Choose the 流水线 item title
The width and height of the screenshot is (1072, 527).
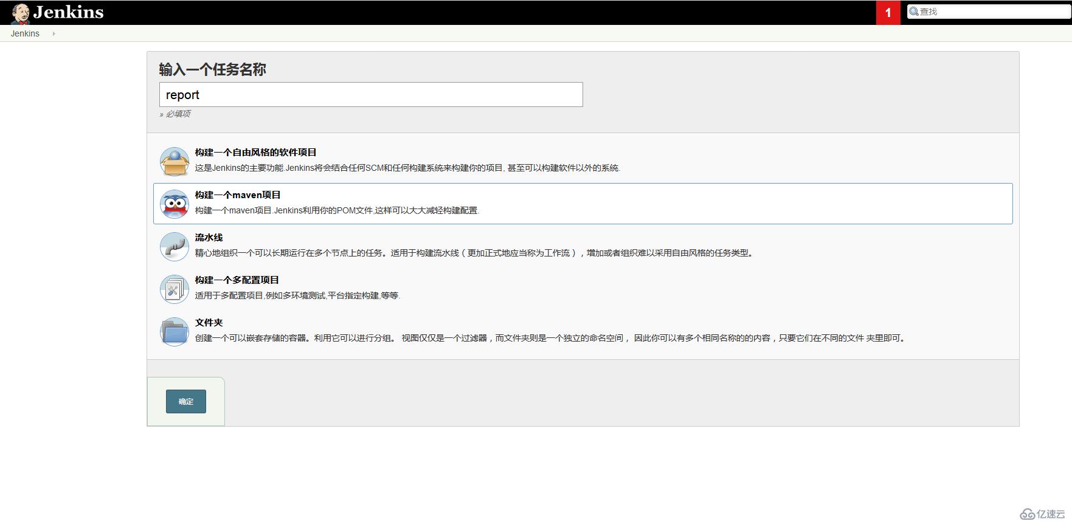209,238
